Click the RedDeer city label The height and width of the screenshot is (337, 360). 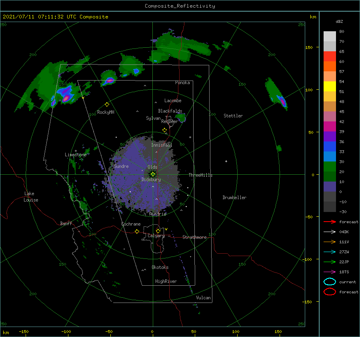(x=170, y=121)
